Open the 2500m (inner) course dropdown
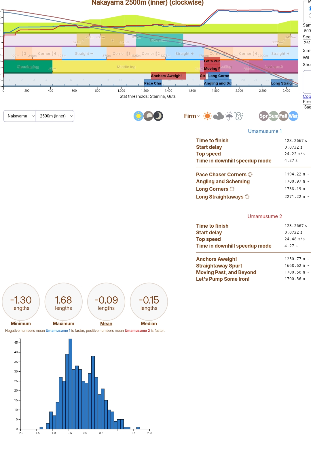Image resolution: width=311 pixels, height=449 pixels. pos(55,116)
